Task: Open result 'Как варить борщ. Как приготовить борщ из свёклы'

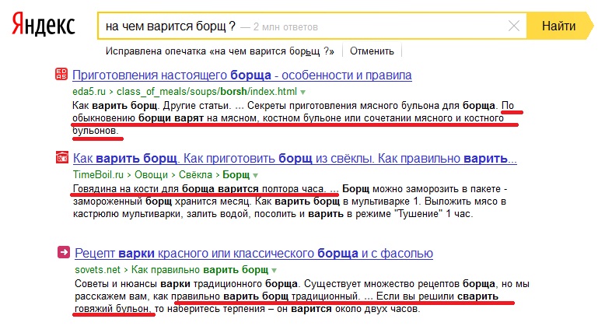Action: [294, 159]
